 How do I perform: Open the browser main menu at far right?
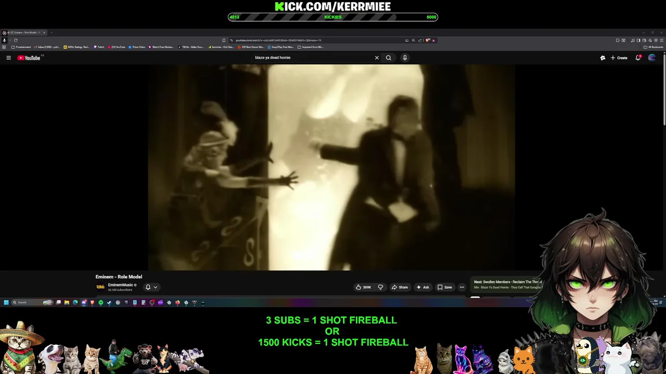661,40
